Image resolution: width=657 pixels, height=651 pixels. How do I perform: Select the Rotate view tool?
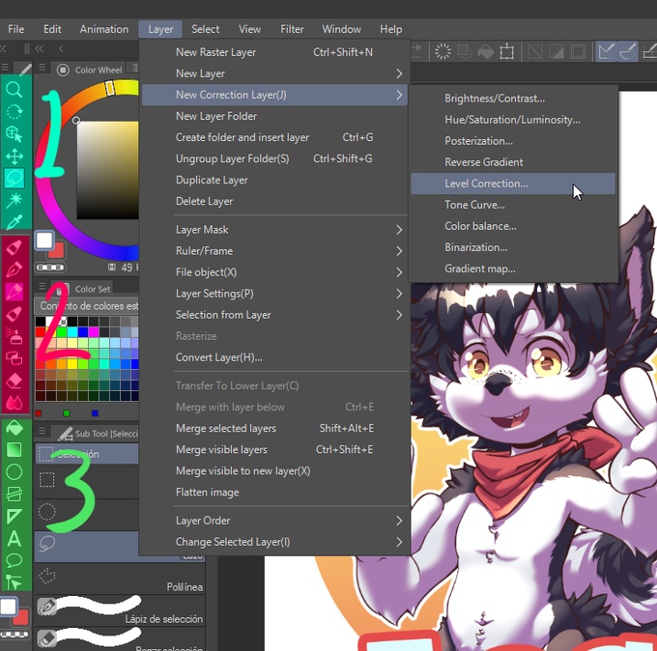point(14,112)
